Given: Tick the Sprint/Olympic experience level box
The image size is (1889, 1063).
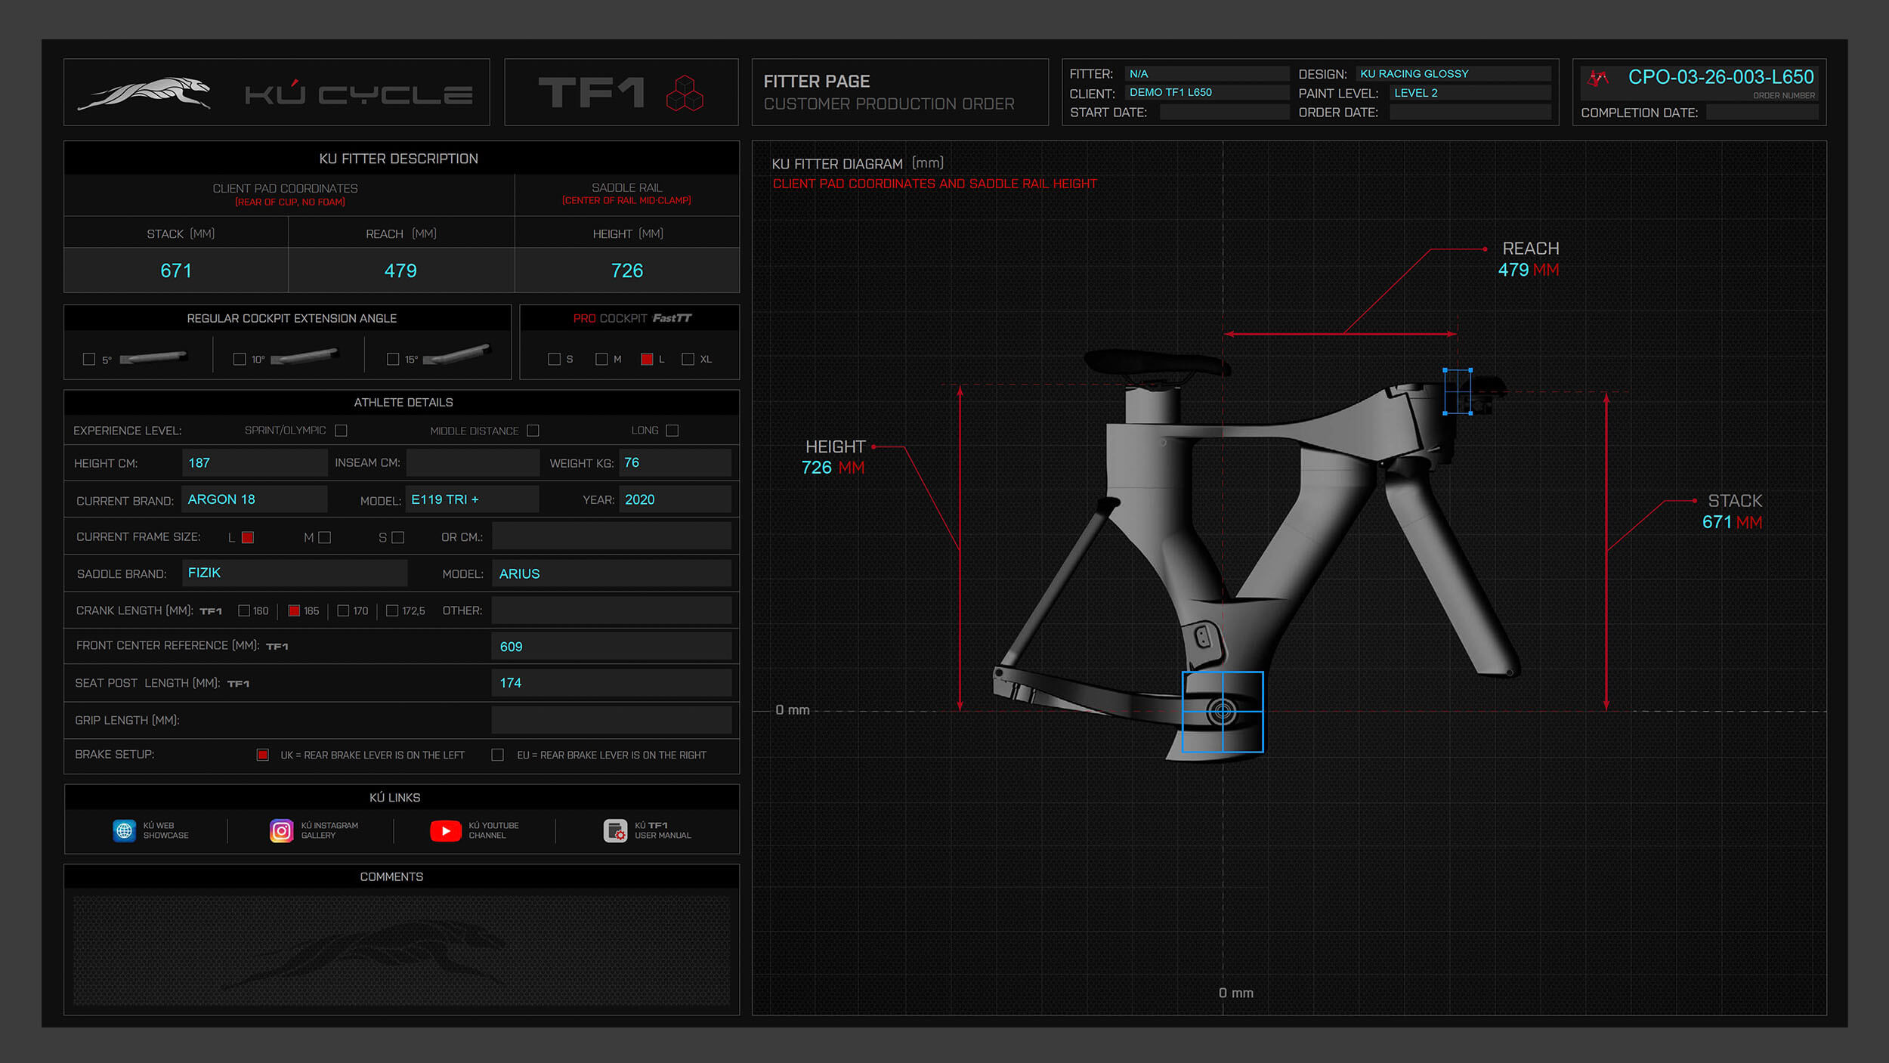Looking at the screenshot, I should tap(341, 431).
